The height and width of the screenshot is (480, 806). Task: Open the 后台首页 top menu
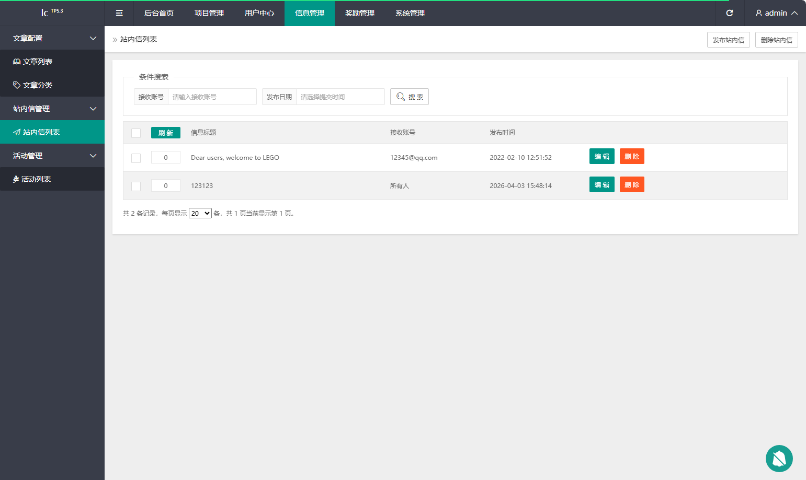[159, 13]
